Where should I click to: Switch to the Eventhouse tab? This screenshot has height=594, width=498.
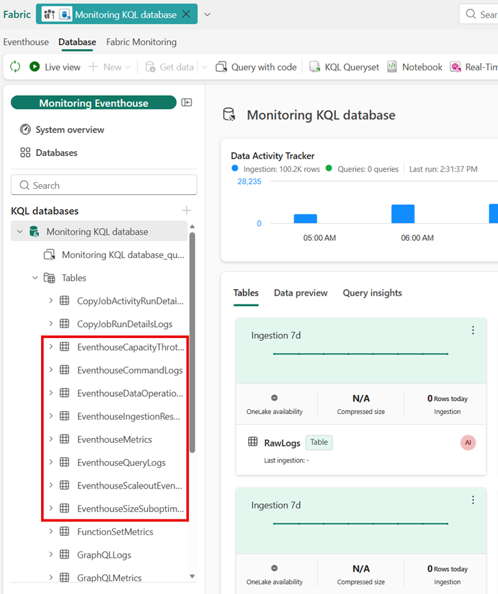[x=26, y=42]
